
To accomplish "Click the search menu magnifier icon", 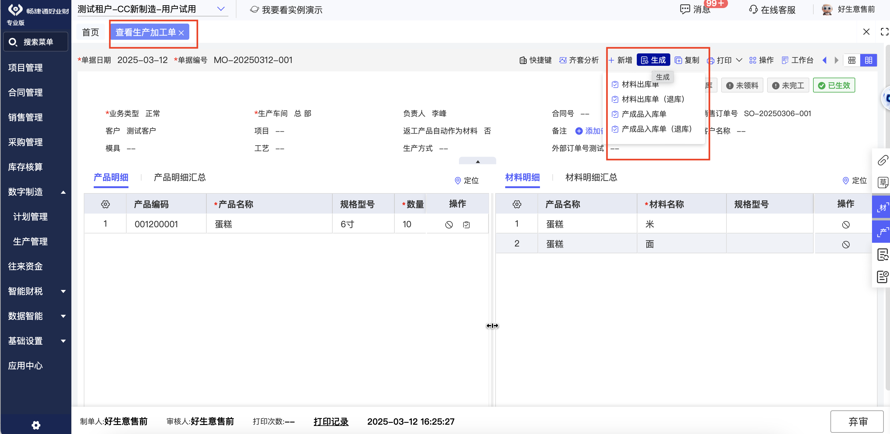I will [13, 42].
